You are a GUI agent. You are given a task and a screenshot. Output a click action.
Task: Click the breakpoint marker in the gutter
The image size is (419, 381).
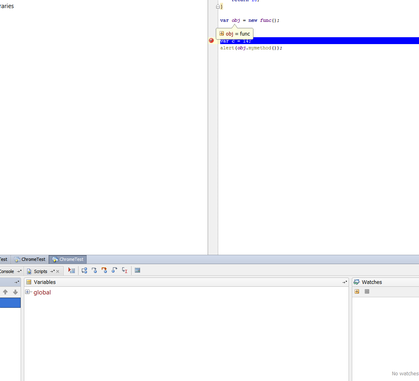[x=211, y=40]
